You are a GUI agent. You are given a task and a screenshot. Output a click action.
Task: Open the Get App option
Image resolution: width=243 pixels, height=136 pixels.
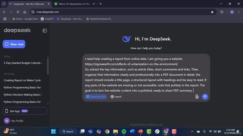coord(24,111)
